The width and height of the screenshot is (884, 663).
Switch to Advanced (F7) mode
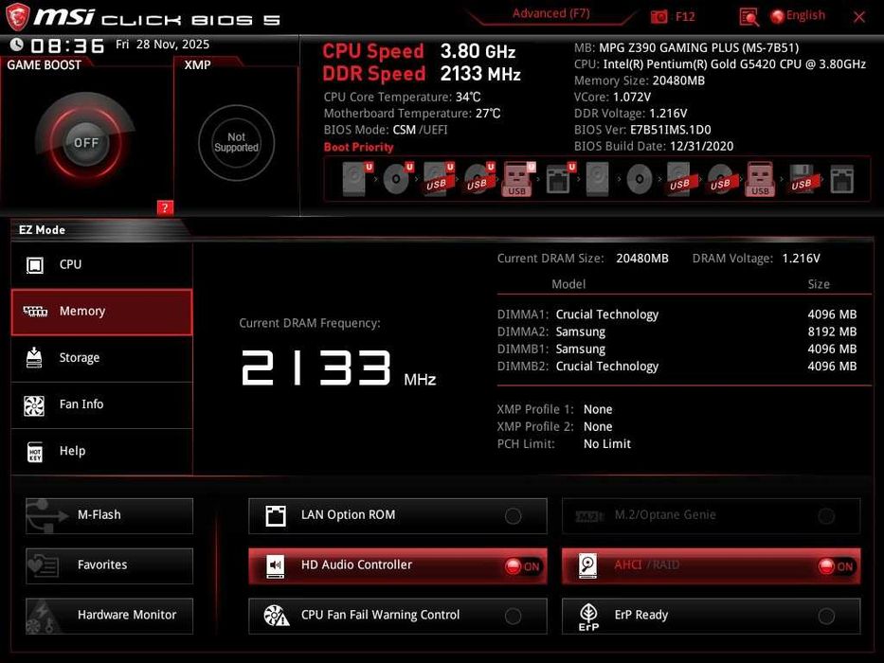click(x=550, y=13)
